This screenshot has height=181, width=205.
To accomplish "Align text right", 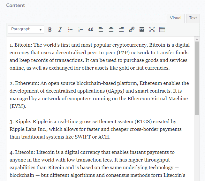I will 121,29.
